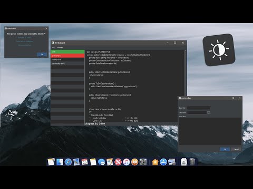Select the green 'test' list item

click(x=67, y=52)
